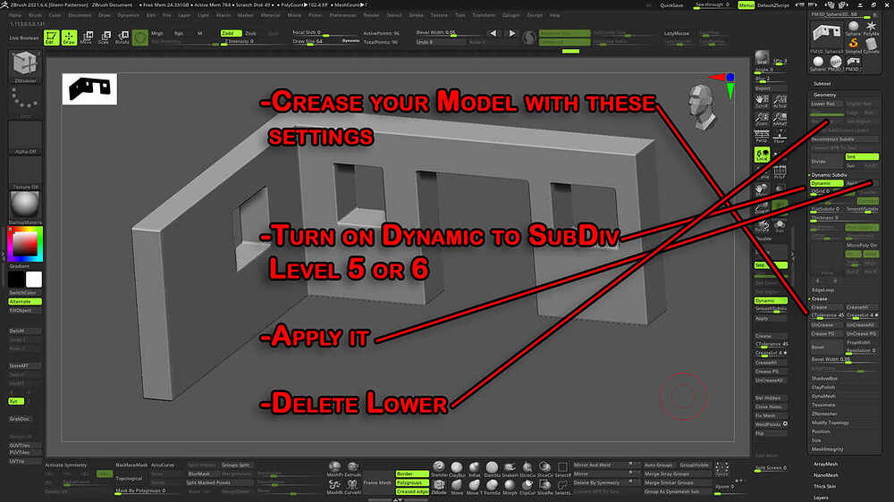Select the Scale transform tool

(105, 38)
